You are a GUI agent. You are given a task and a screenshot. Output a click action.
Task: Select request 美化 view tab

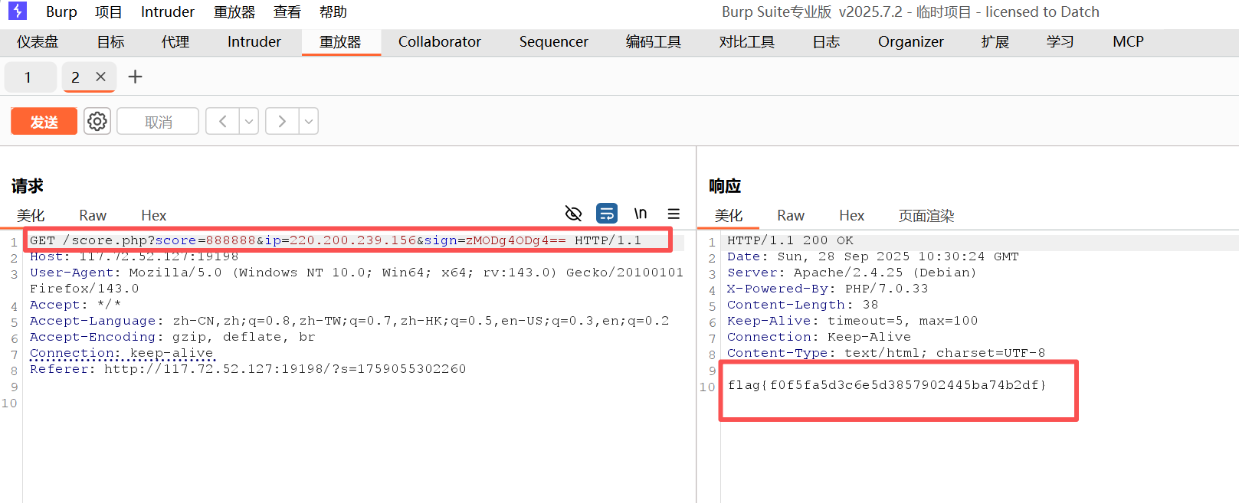point(31,215)
